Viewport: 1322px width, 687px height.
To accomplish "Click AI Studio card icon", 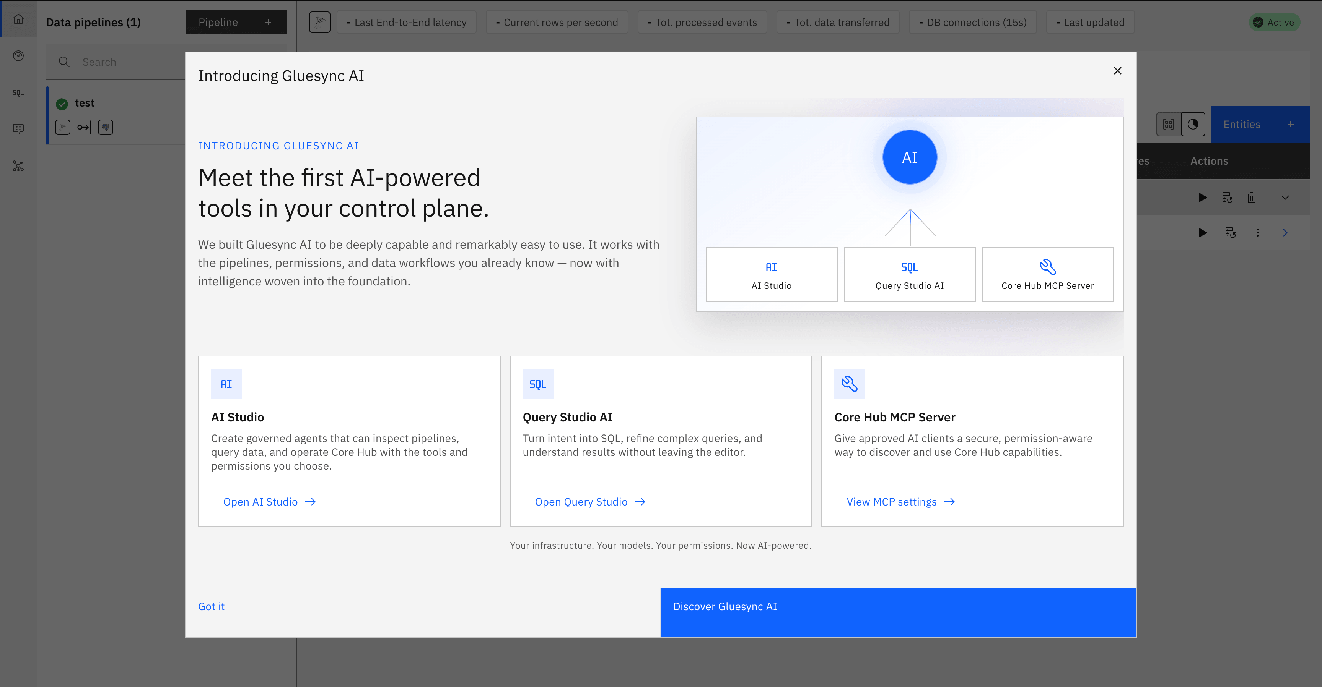I will pyautogui.click(x=226, y=384).
